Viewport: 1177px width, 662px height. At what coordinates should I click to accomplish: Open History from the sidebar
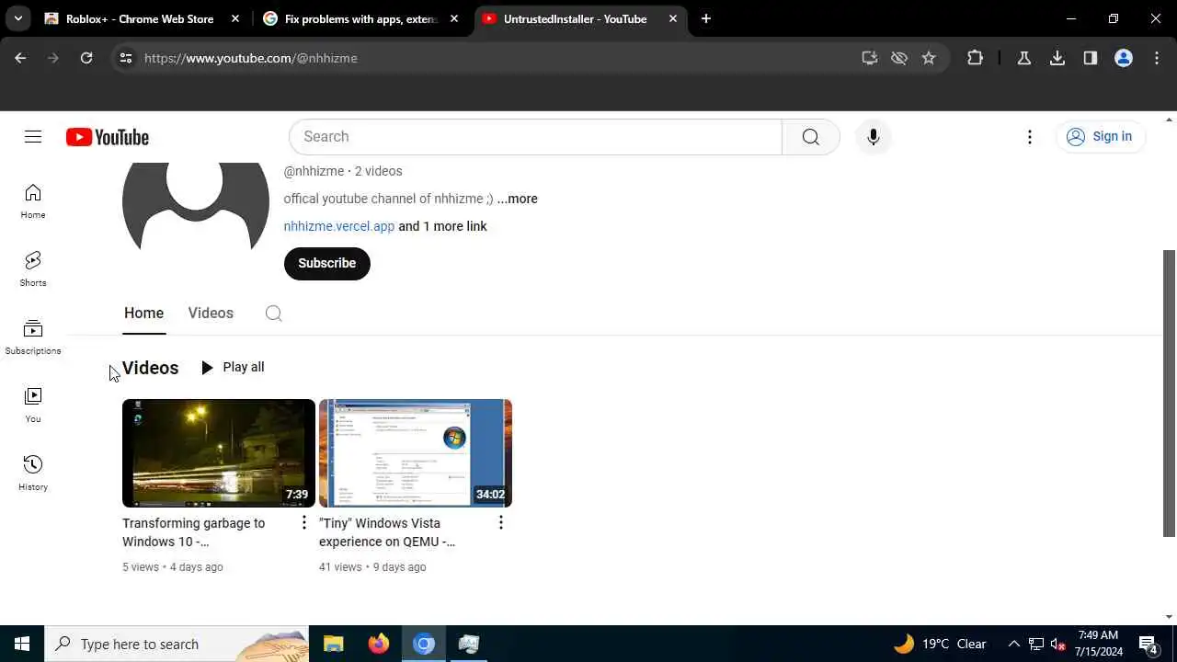click(33, 474)
